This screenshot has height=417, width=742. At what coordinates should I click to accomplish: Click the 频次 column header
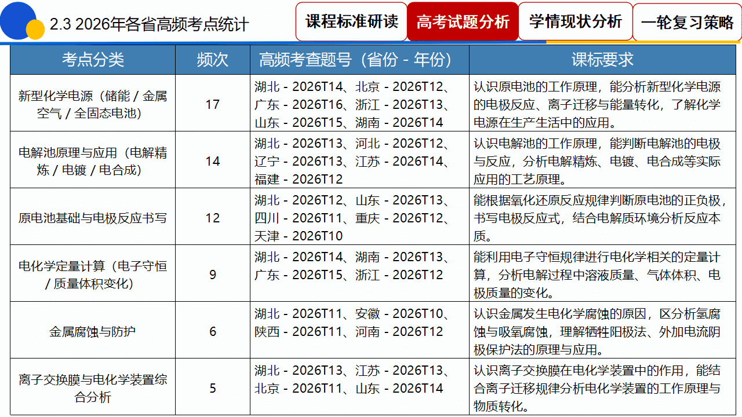tap(213, 60)
